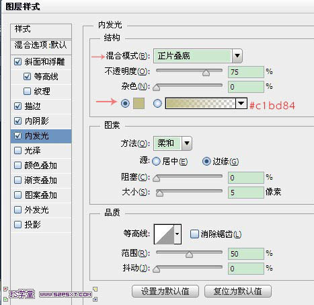Uncheck the 斜面和浮雕 effect checkbox

[17, 62]
